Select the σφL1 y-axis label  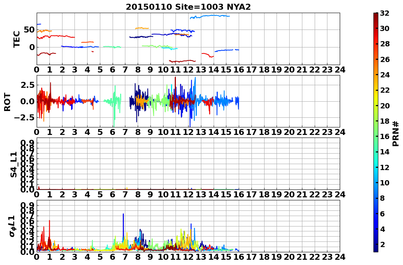[x=13, y=226]
